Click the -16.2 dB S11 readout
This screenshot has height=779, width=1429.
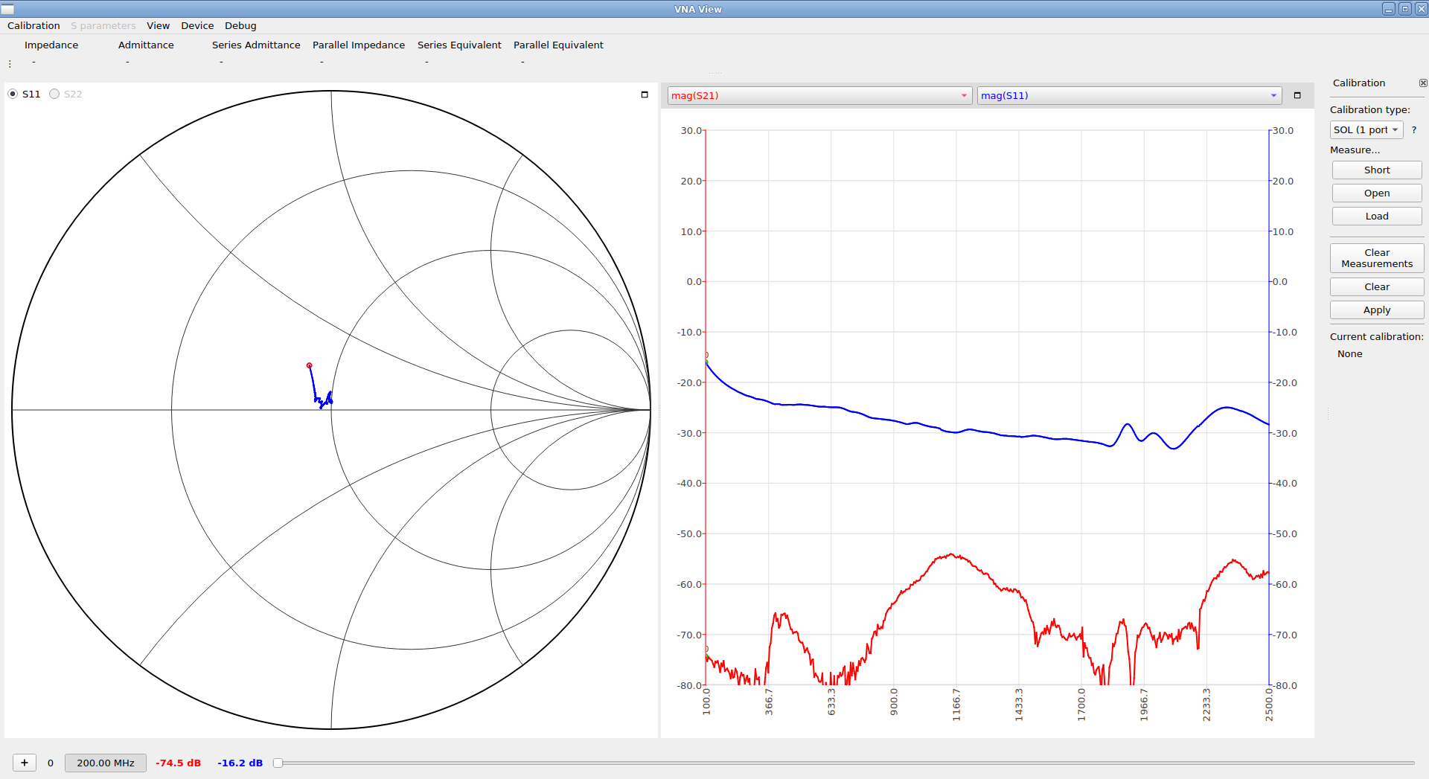click(240, 763)
